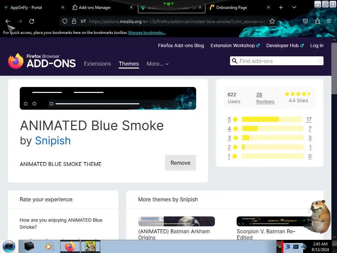This screenshot has height=253, width=337.
Task: Click the 7 four-star reviews count
Action: click(310, 129)
